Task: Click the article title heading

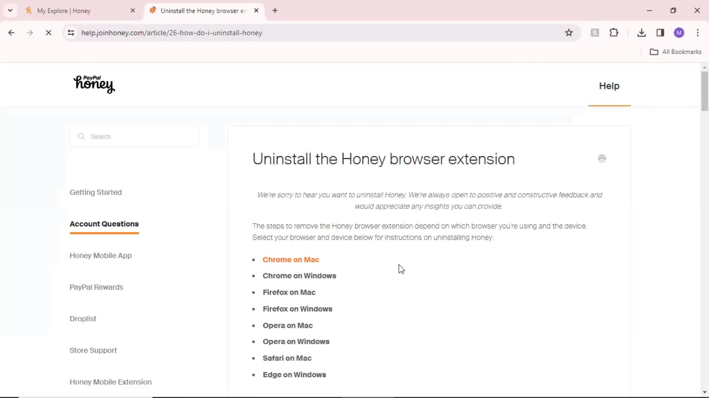Action: click(383, 159)
